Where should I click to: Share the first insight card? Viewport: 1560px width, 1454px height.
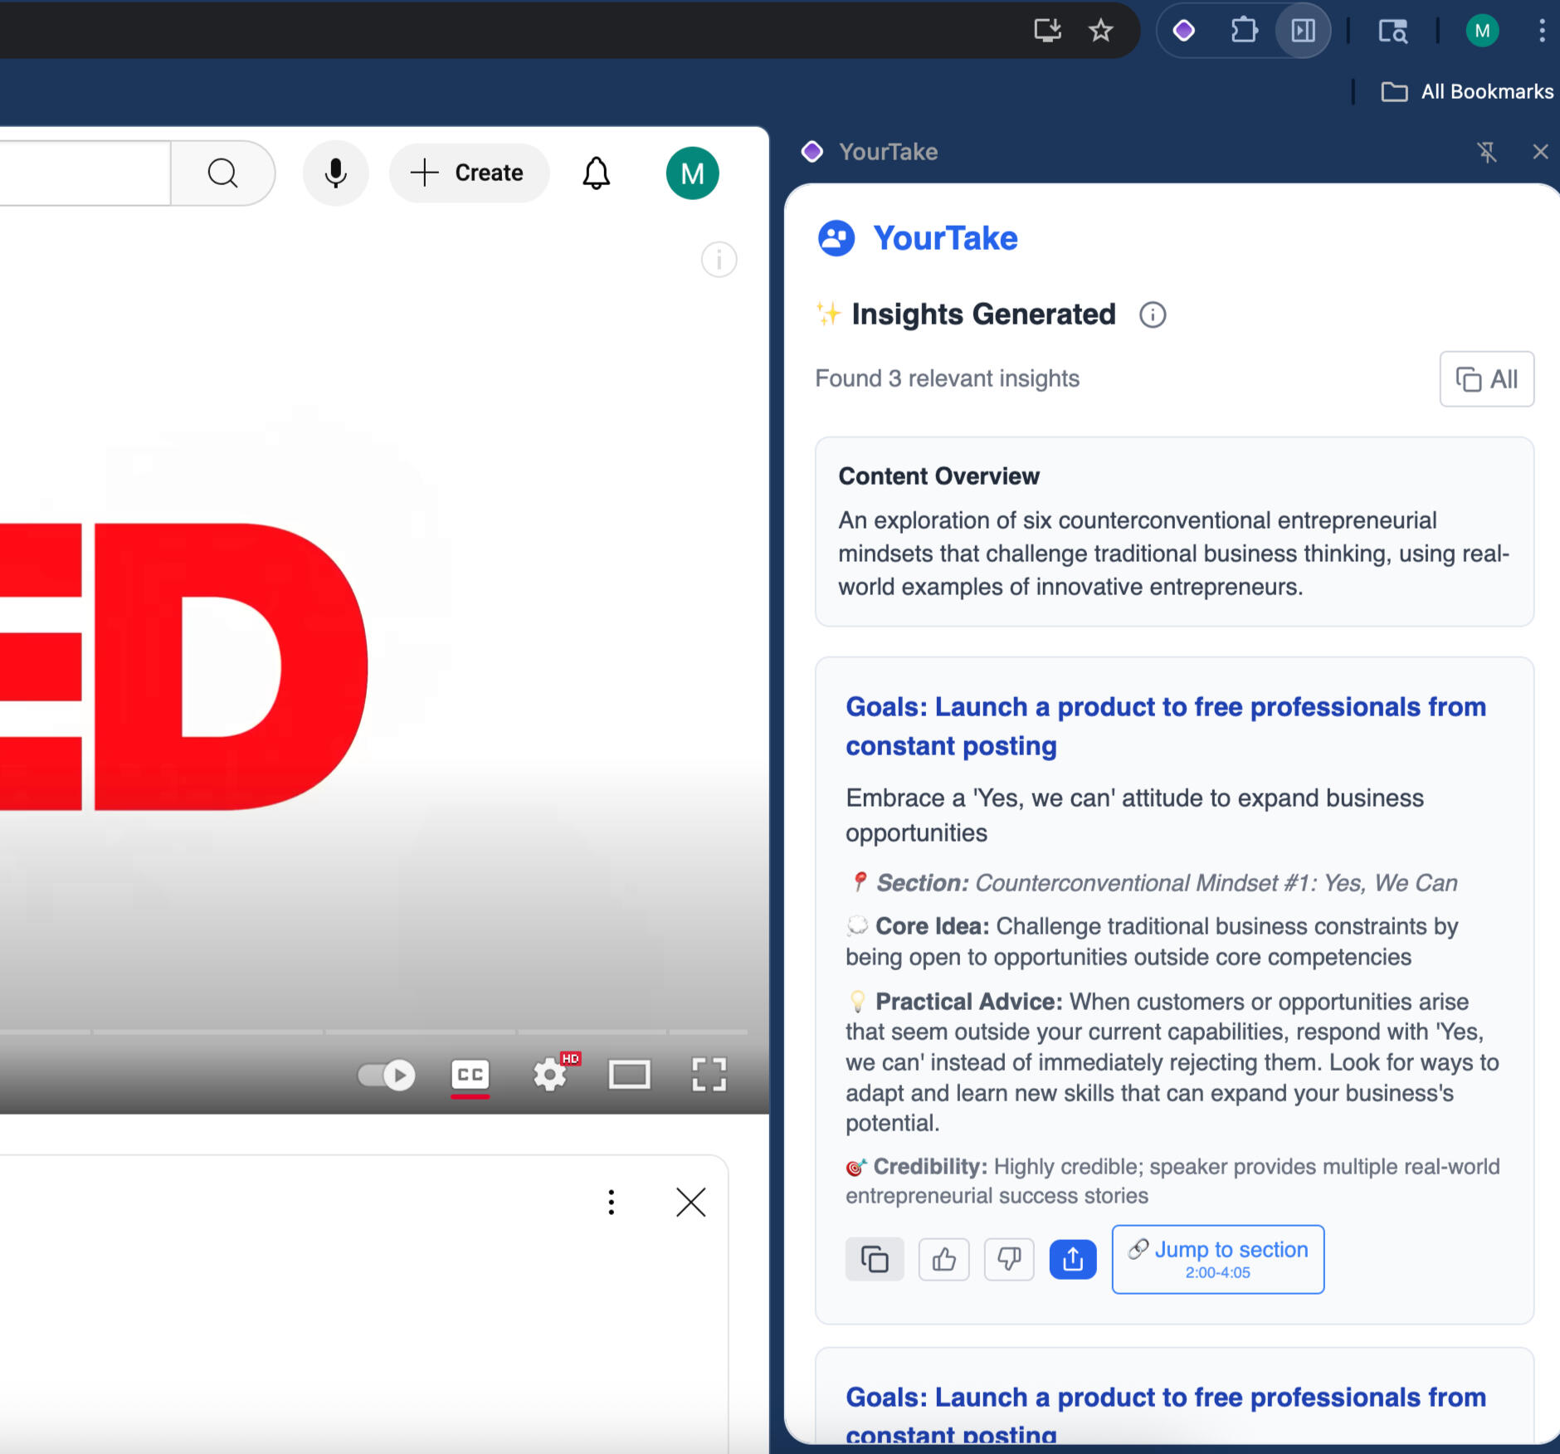point(1072,1259)
